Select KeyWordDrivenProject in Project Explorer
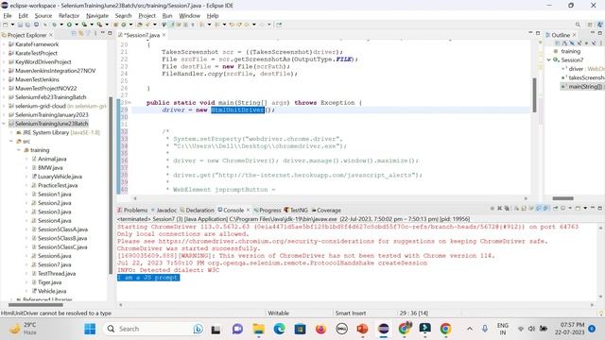This screenshot has width=605, height=340. (43, 62)
